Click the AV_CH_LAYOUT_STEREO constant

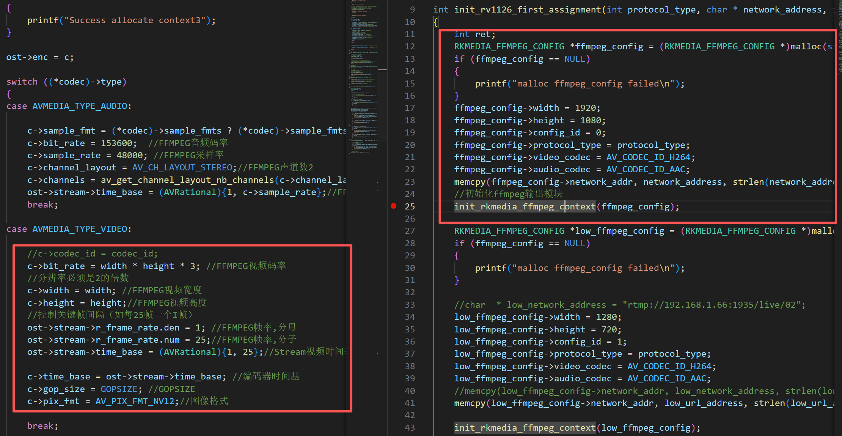tap(182, 168)
